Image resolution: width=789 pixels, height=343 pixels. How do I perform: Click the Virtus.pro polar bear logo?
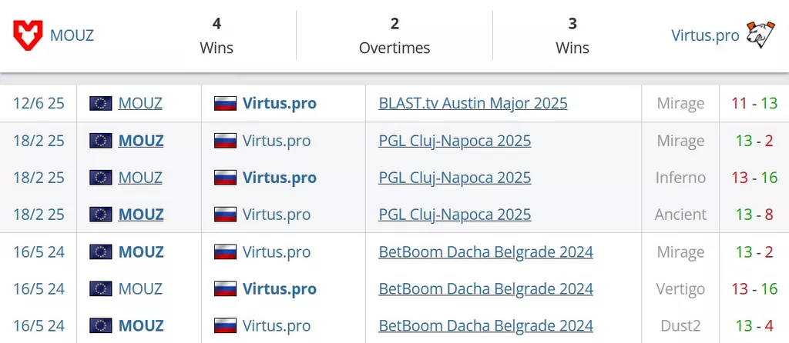pyautogui.click(x=760, y=35)
